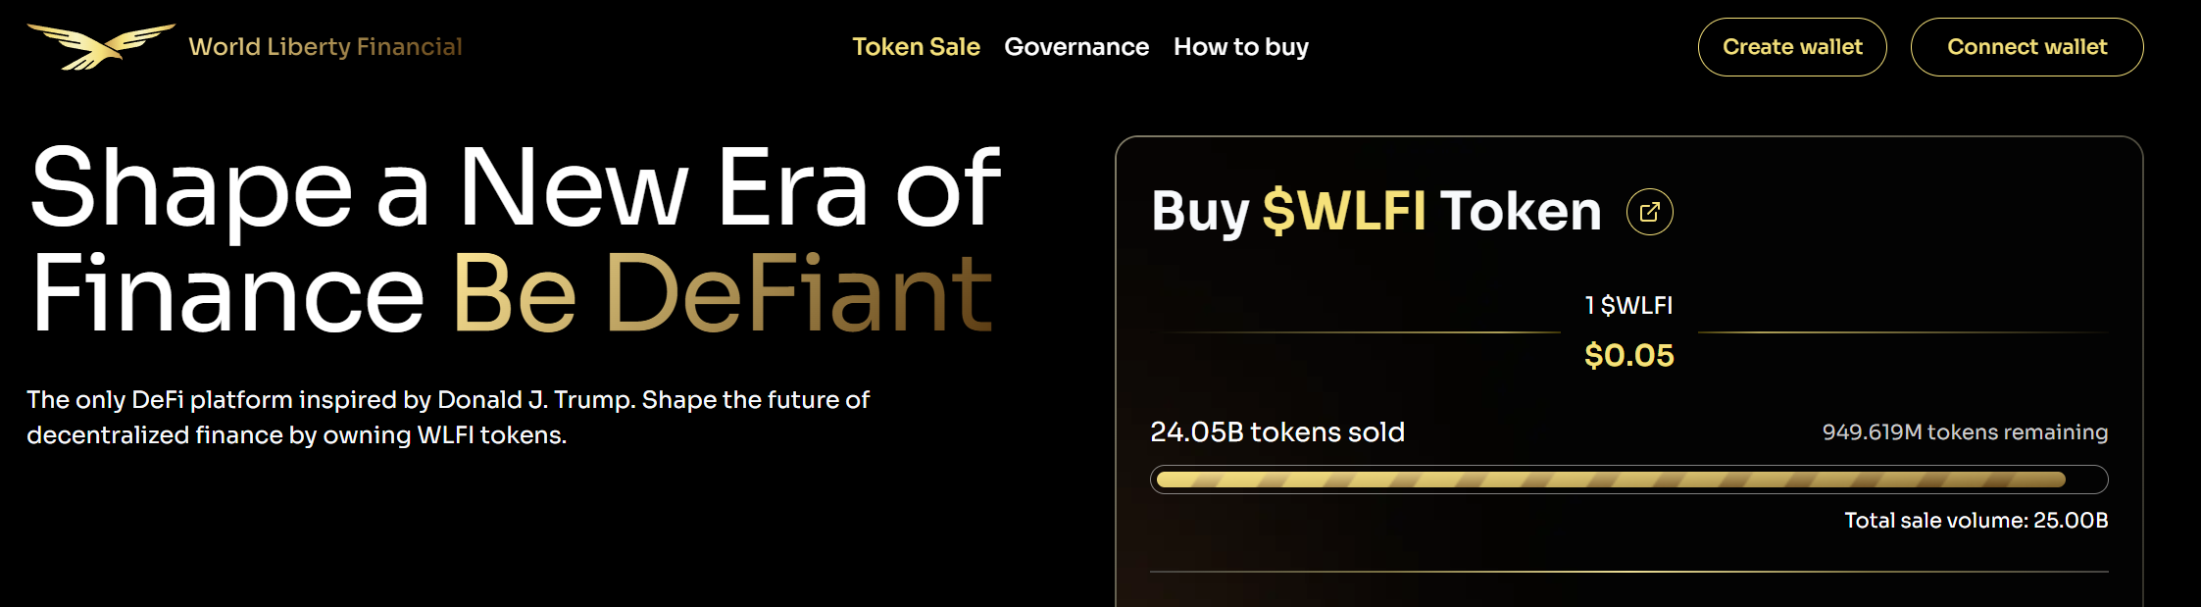Click the 1 $WLFI unit label
This screenshot has width=2201, height=607.
[1628, 306]
